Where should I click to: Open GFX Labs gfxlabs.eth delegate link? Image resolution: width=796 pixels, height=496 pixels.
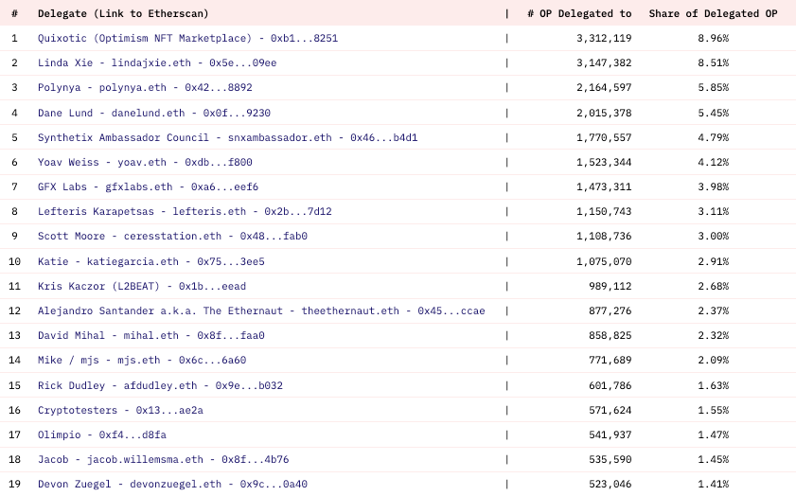click(x=149, y=186)
